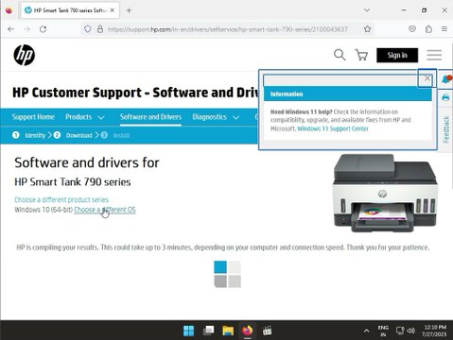Open the hamburger menu icon
This screenshot has width=453, height=340.
click(434, 55)
